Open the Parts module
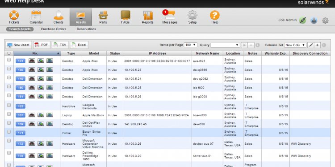The image size is (335, 167). 103,17
